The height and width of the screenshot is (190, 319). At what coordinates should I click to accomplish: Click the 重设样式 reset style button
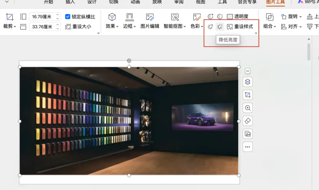click(x=240, y=26)
